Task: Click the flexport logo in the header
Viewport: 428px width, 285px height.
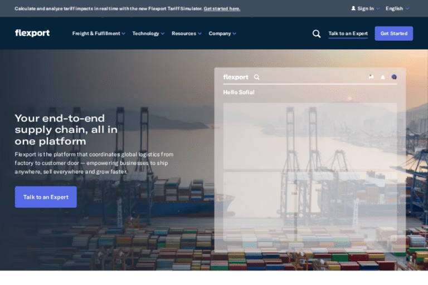Action: pos(32,33)
